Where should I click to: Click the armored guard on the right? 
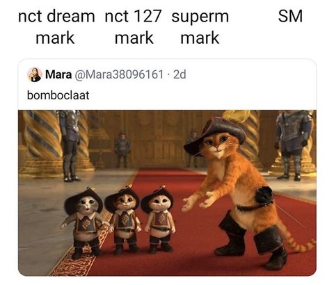294,145
